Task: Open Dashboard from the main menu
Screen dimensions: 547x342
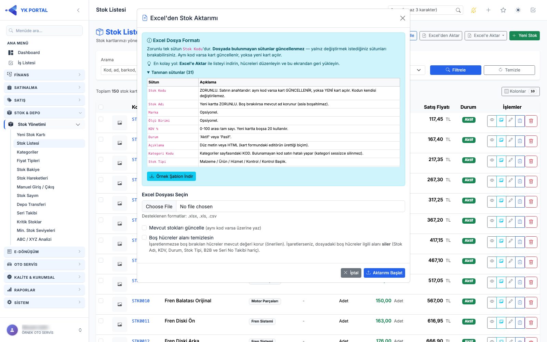Action: pyautogui.click(x=29, y=53)
